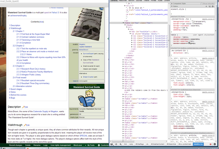Click Delete in the bottom admin toolbar
The width and height of the screenshot is (219, 149).
[28, 145]
